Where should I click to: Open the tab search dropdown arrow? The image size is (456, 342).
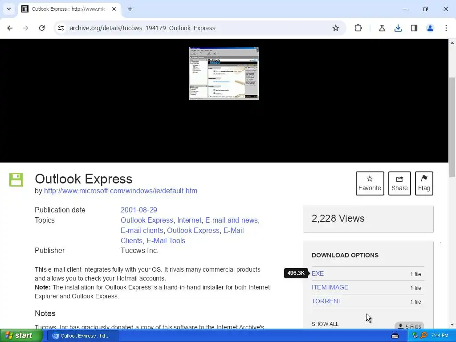9,9
